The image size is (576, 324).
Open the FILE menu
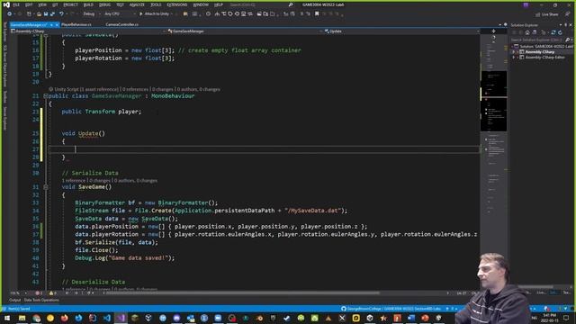pyautogui.click(x=16, y=4)
